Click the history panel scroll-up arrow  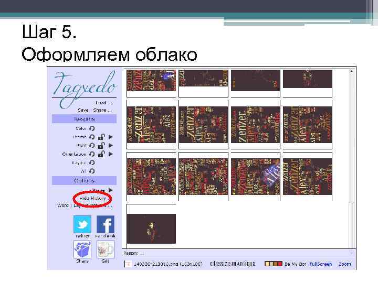pos(351,71)
